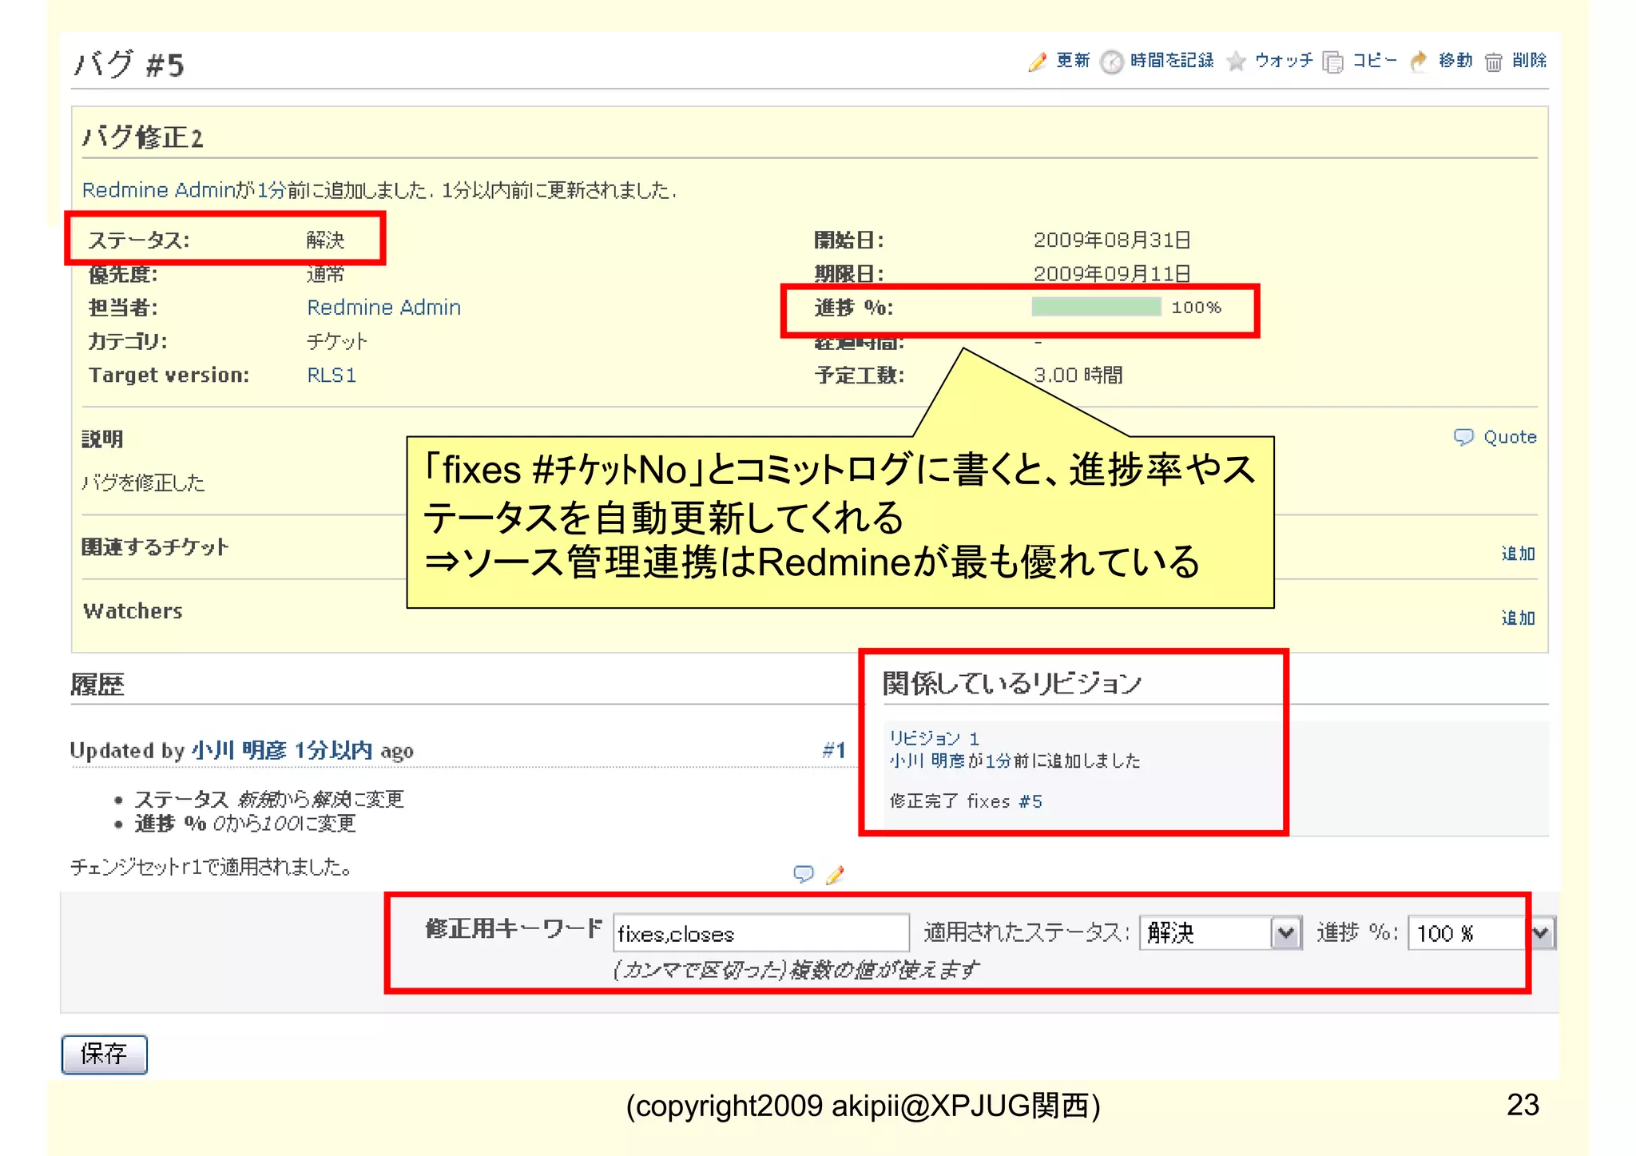
Task: Open 小川 明彦 link in revision box
Action: point(927,761)
